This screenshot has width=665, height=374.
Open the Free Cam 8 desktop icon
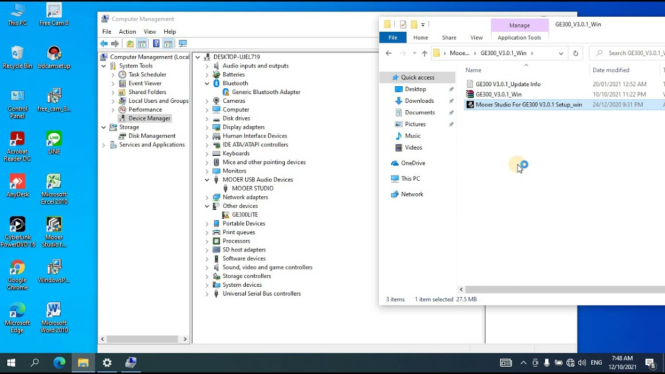[54, 15]
